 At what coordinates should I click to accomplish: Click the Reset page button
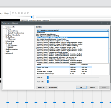(53, 87)
